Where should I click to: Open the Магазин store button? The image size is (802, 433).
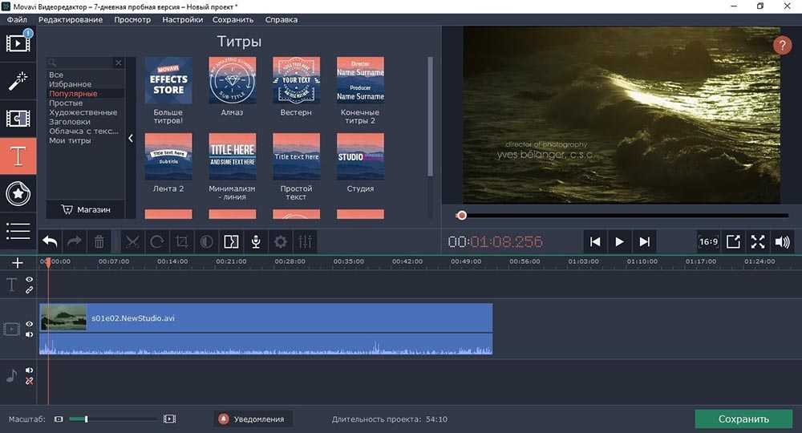tap(86, 209)
